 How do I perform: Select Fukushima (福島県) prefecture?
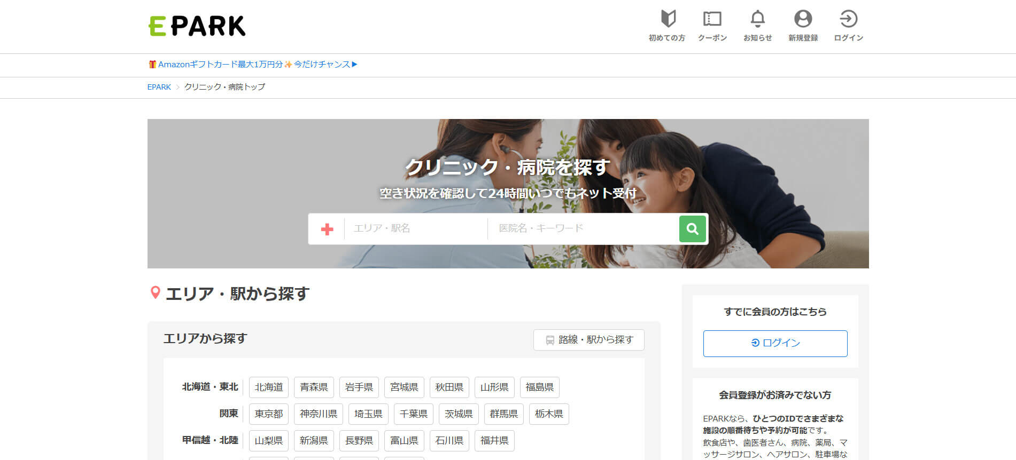tap(539, 387)
